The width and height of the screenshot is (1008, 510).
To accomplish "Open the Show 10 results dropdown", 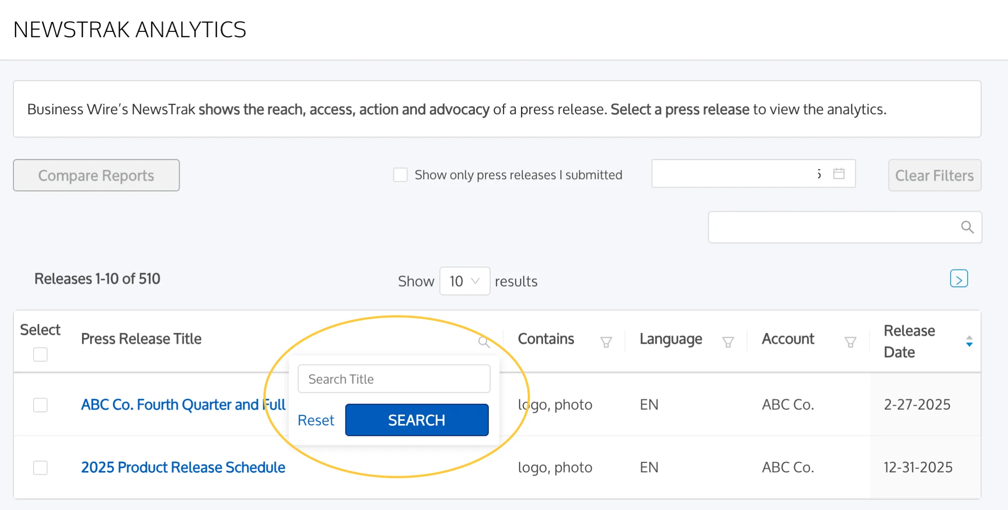I will [465, 281].
